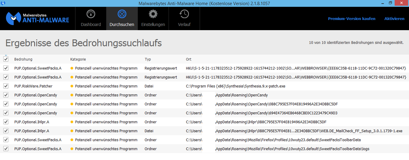This screenshot has width=409, height=160.
Task: Click 'Potenziell unerwünschtes Programm' in the Synthesia row
Action: [x=106, y=86]
